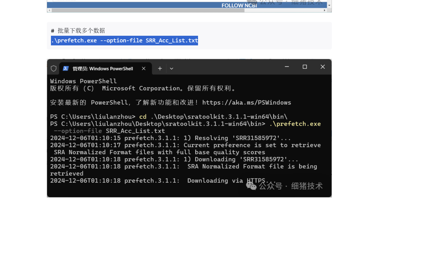Click the https://aka.ms/PSWindows link in terminal
Screen dimensions: 423x264
[247, 103]
